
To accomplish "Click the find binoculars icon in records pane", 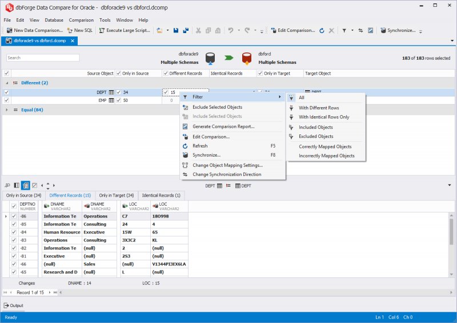I will tap(7, 185).
